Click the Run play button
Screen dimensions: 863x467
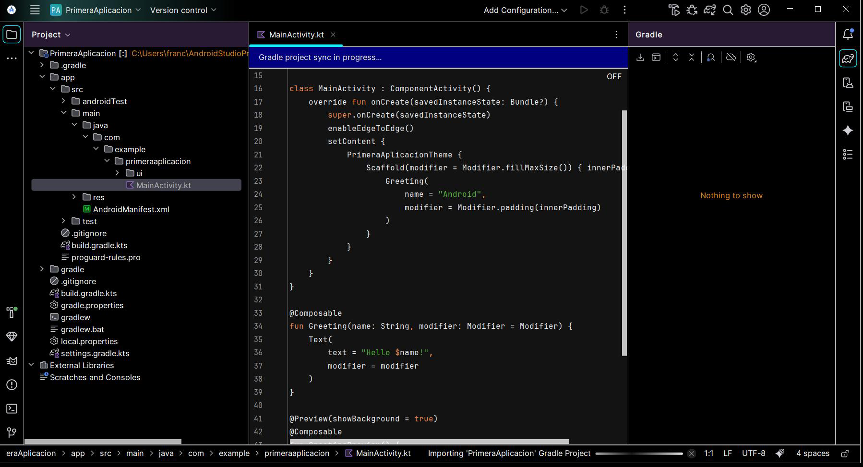[584, 10]
